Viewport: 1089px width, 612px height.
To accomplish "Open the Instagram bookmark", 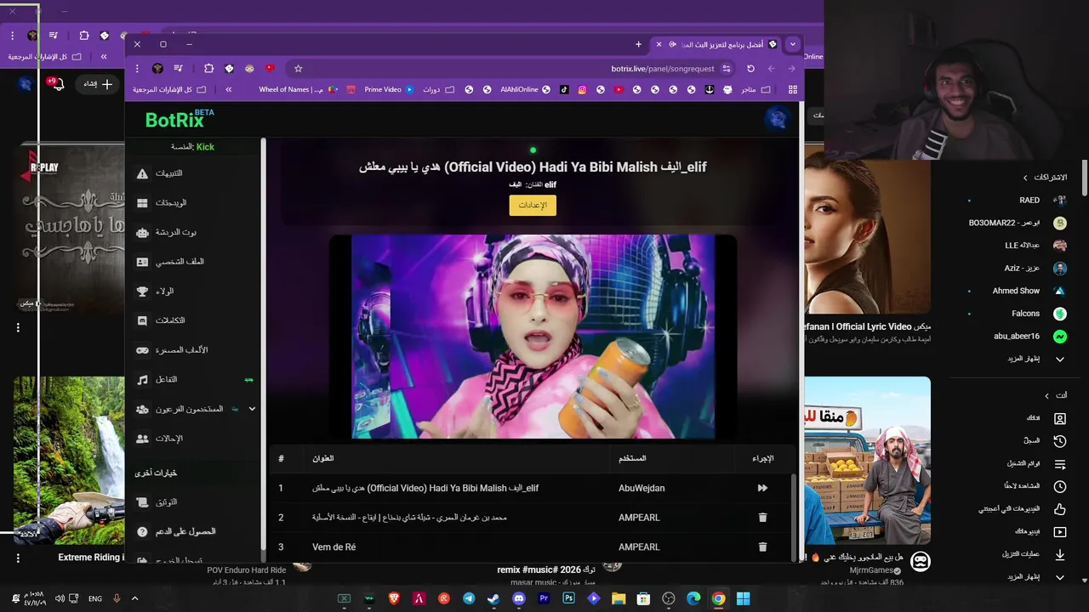I will click(583, 89).
